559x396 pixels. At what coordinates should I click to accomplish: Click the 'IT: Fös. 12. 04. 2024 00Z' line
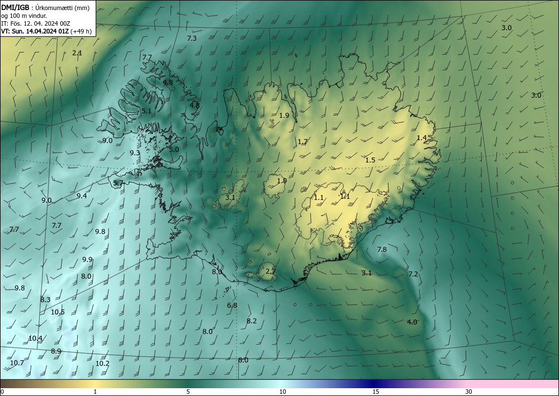35,23
